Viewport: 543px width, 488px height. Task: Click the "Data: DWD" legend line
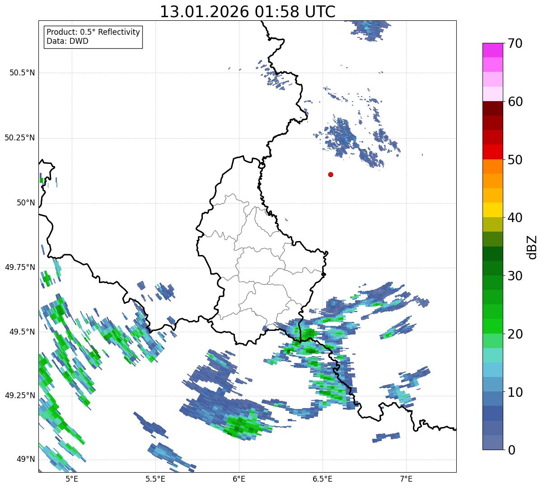pos(67,41)
